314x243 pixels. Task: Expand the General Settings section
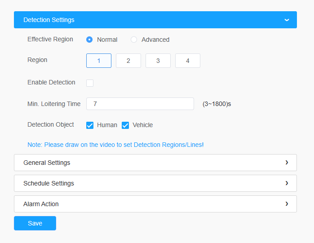tap(155, 163)
